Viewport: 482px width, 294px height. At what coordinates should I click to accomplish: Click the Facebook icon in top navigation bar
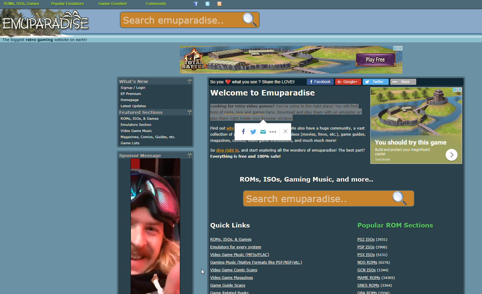tap(196, 4)
